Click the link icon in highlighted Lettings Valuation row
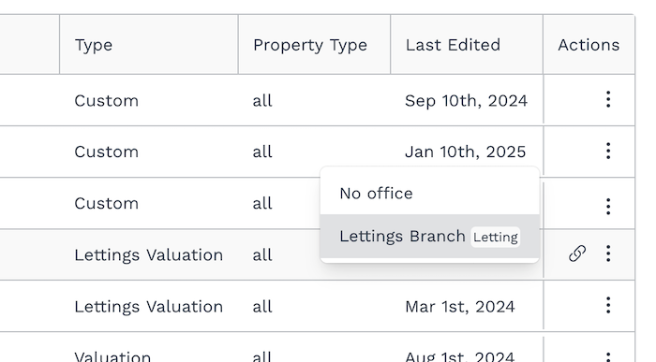 577,253
